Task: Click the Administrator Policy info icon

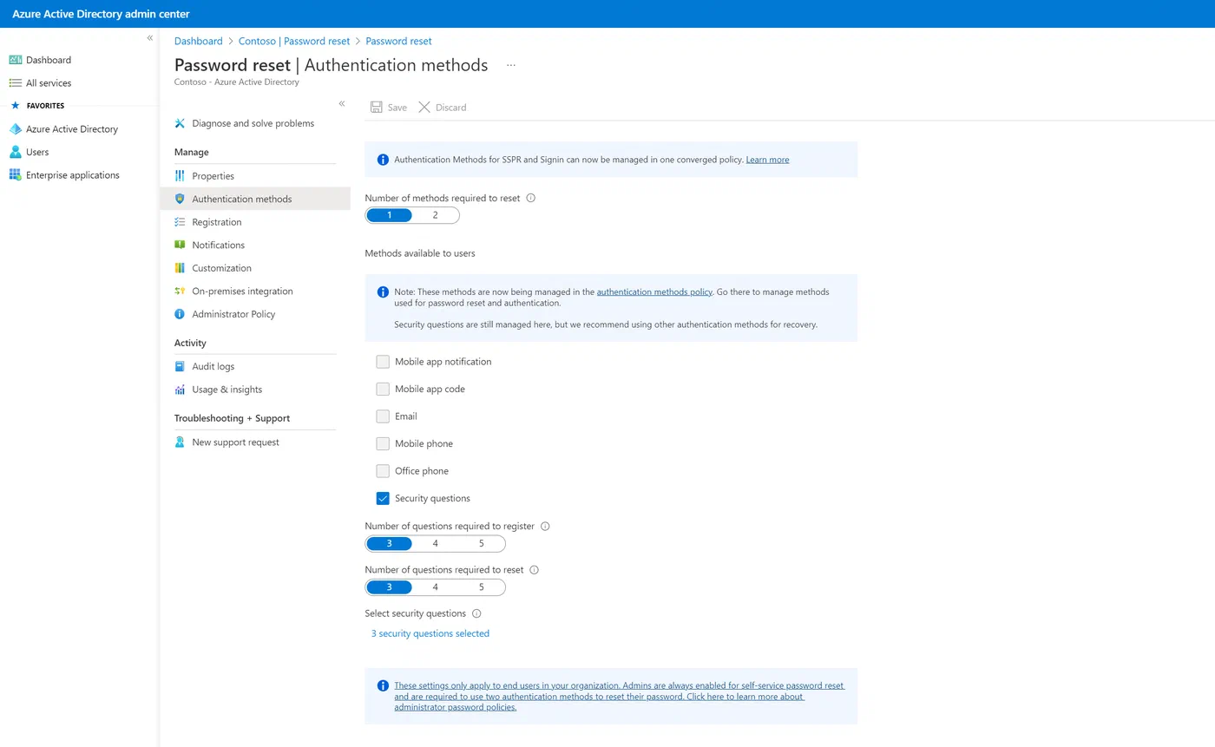Action: tap(180, 314)
